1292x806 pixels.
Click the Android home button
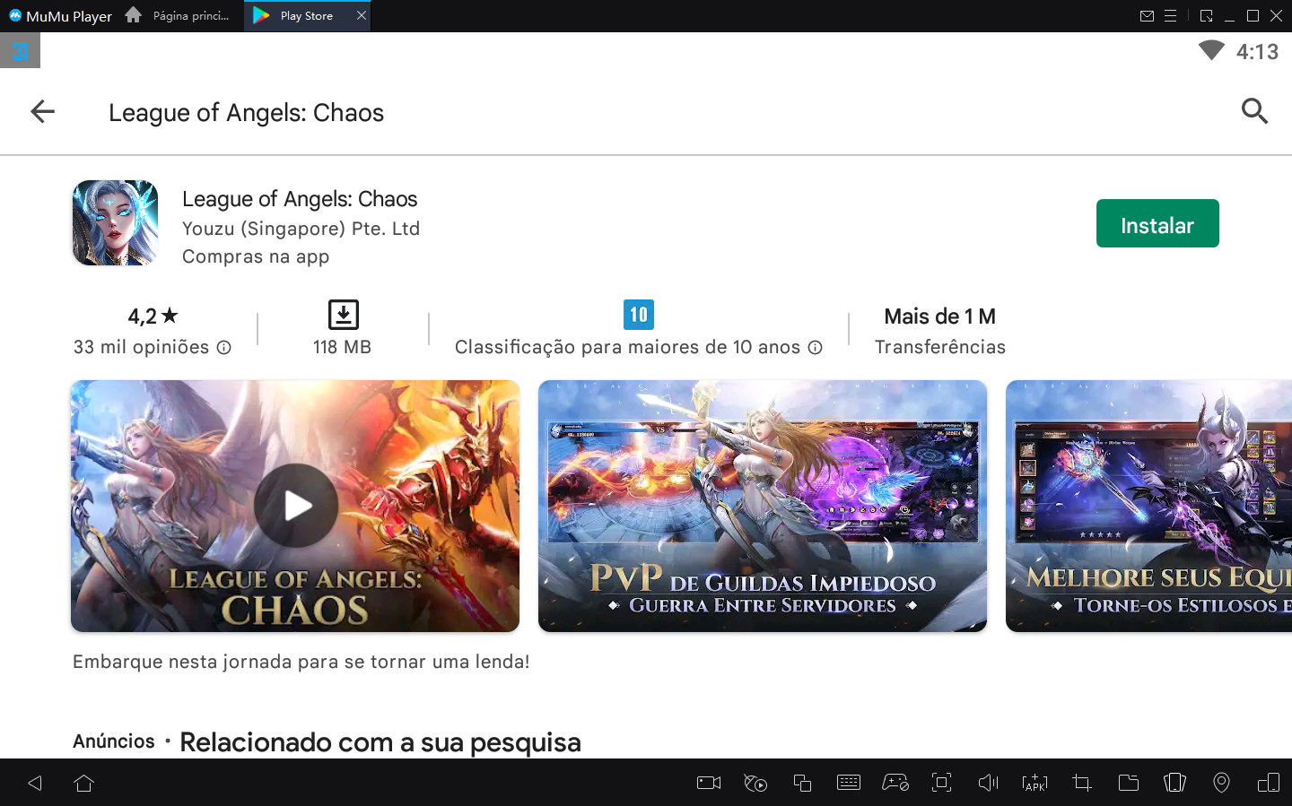tap(84, 783)
